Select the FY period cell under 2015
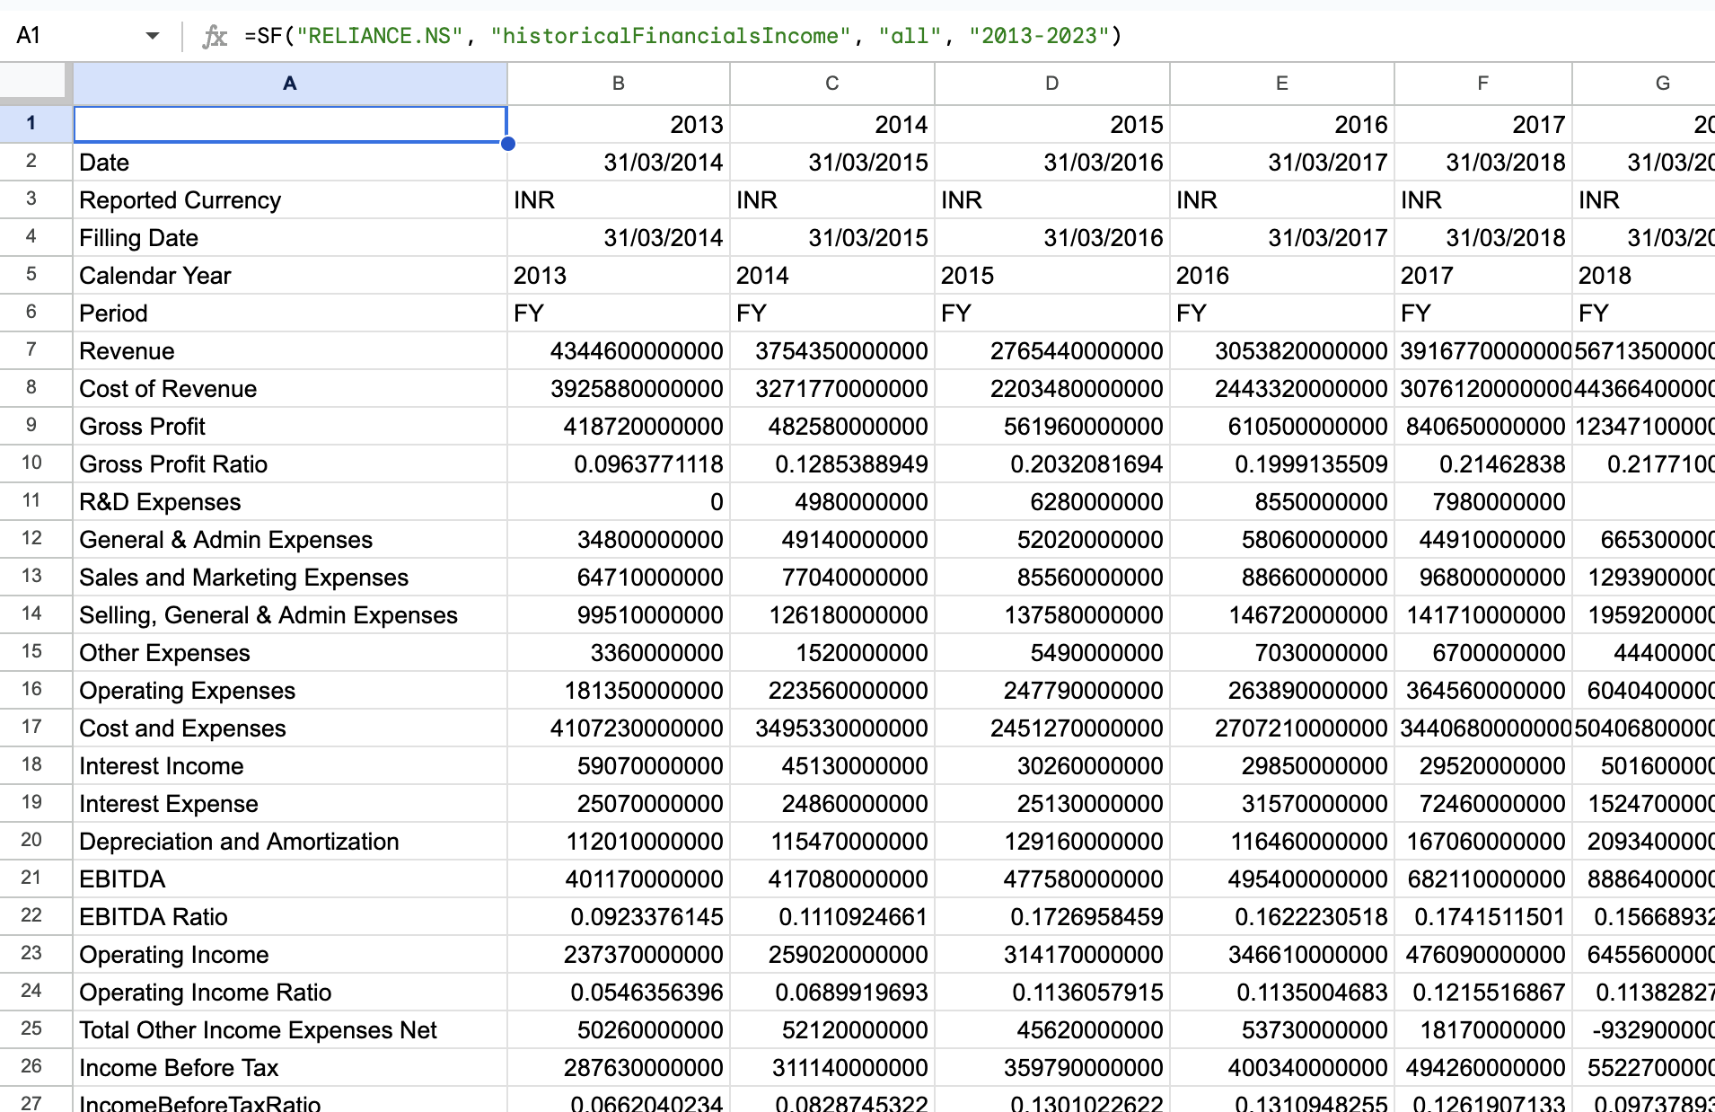The image size is (1715, 1112). click(x=1051, y=313)
